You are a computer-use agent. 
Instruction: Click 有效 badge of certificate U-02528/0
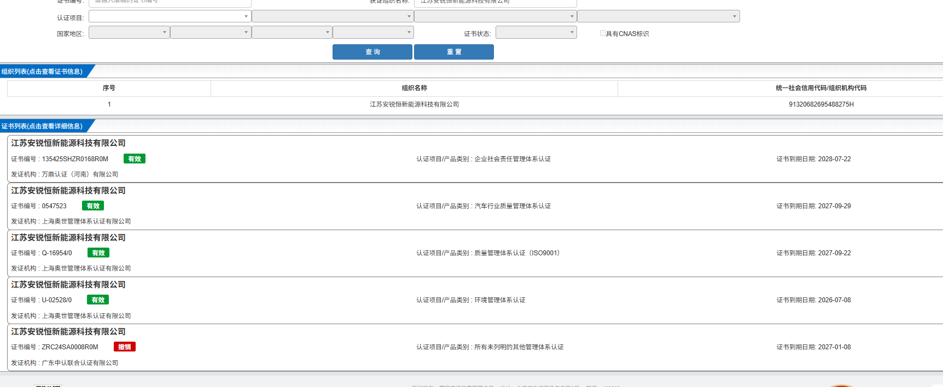(x=98, y=300)
